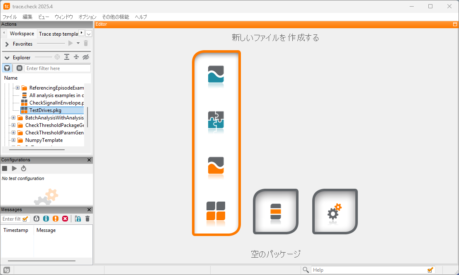Click the scroll-lock icon in the Messages toolbar

pyautogui.click(x=78, y=219)
